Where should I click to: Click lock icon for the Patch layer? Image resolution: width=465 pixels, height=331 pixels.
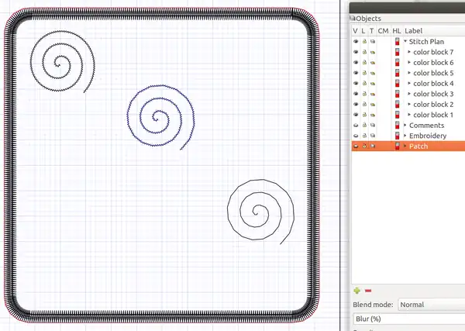pos(364,146)
